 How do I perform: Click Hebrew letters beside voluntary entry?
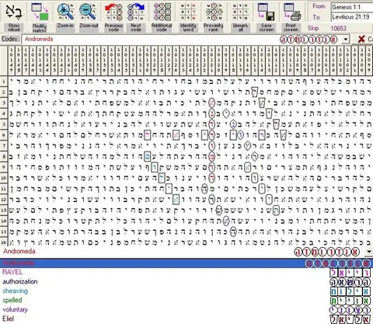tap(350, 310)
